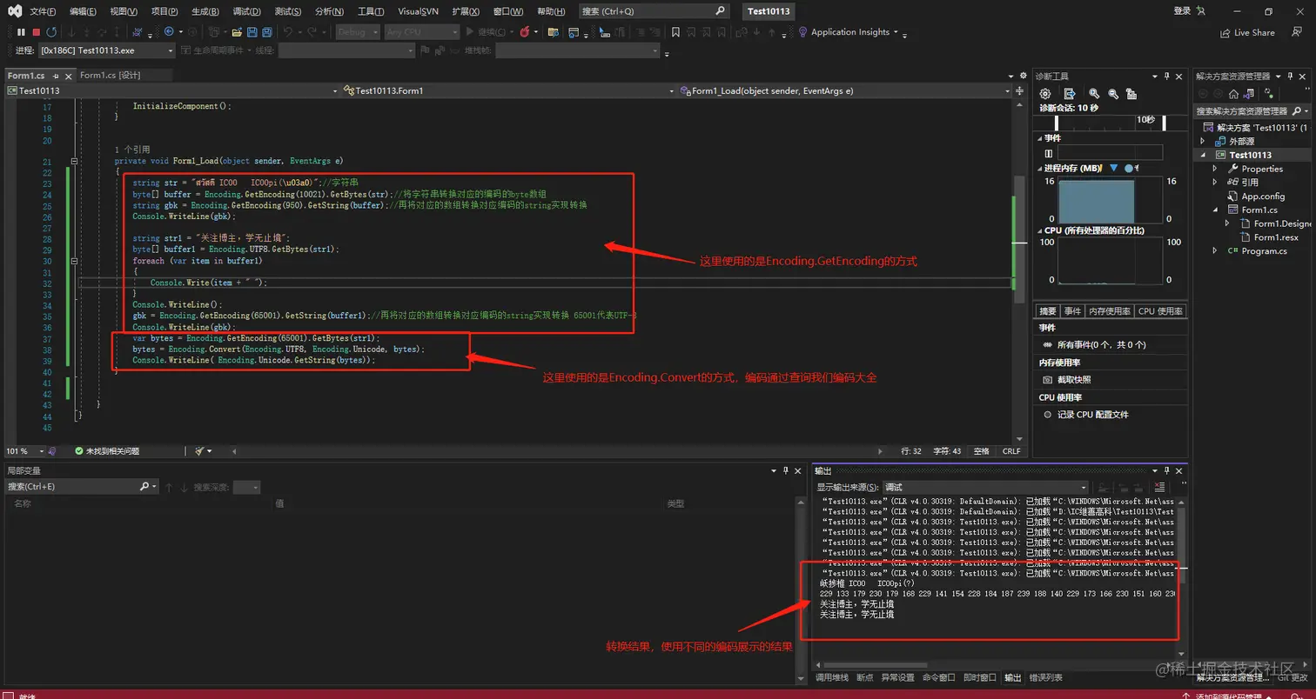Switch to the 内存使用率 tab

[x=1110, y=311]
